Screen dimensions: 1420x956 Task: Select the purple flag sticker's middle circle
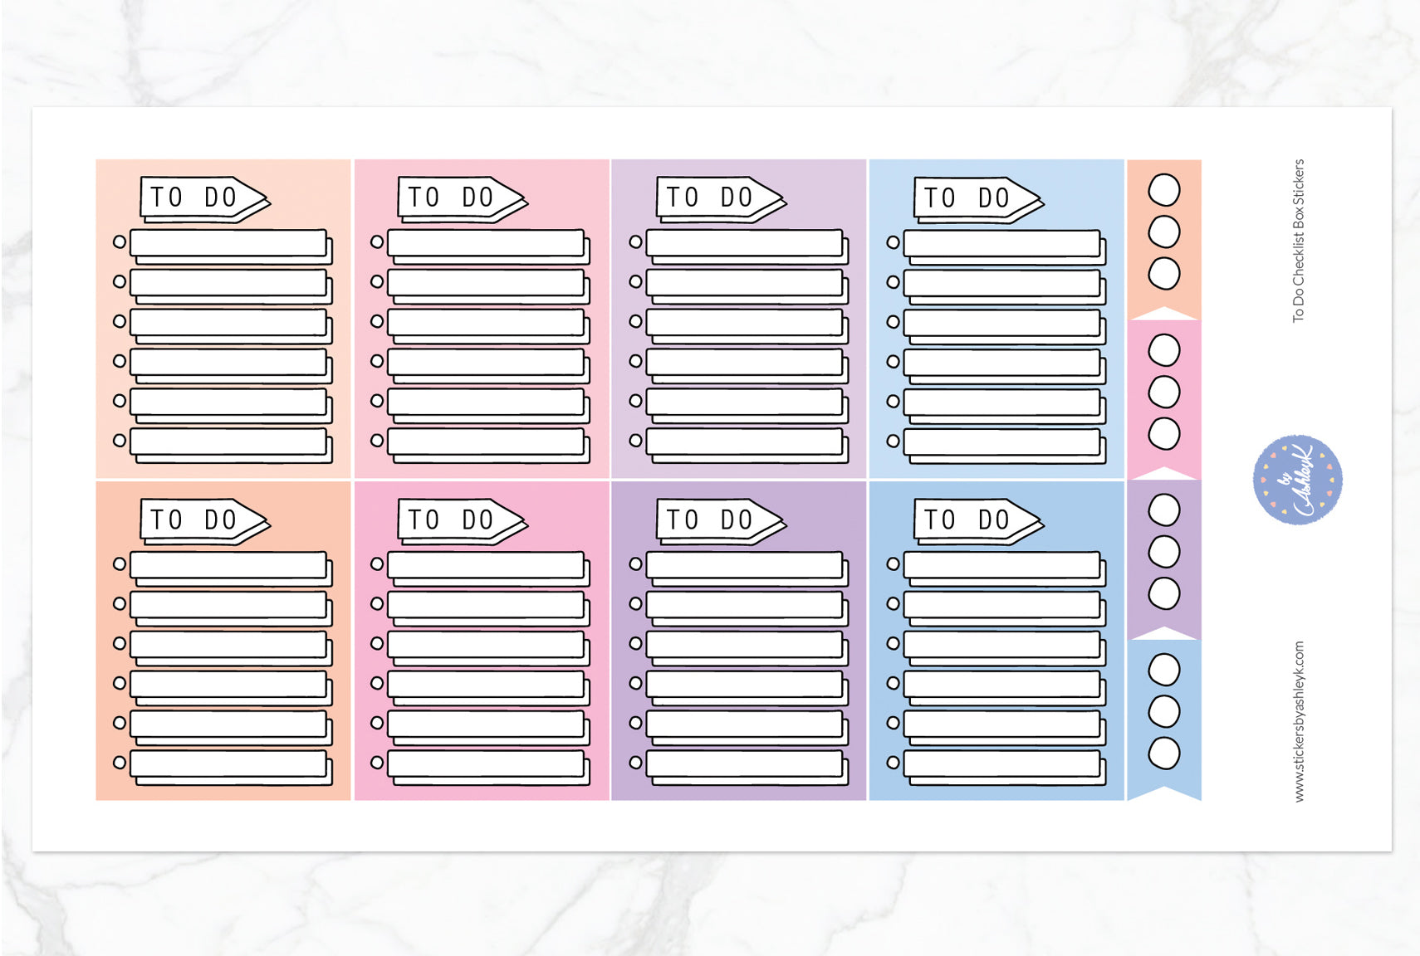pos(1163,552)
